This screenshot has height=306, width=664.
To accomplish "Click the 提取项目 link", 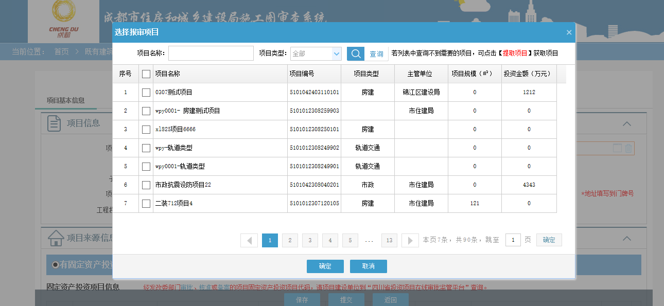I will click(515, 53).
